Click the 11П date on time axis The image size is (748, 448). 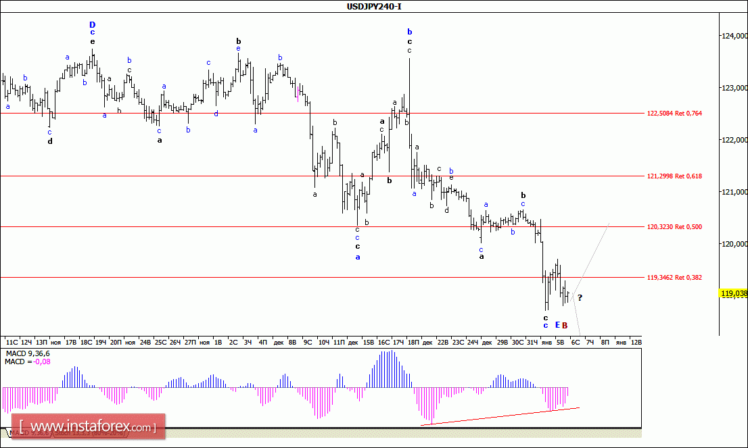coord(339,342)
